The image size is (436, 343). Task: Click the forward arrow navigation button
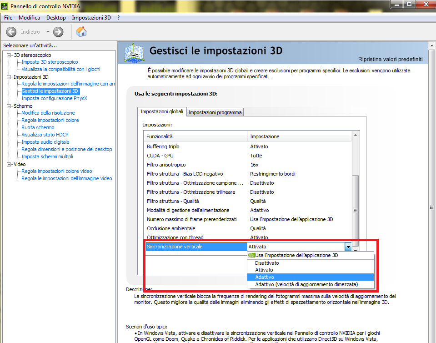coord(58,32)
